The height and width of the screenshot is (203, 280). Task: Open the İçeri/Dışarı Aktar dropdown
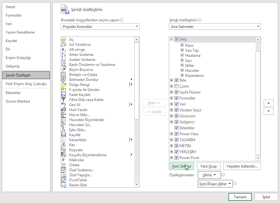point(215,184)
